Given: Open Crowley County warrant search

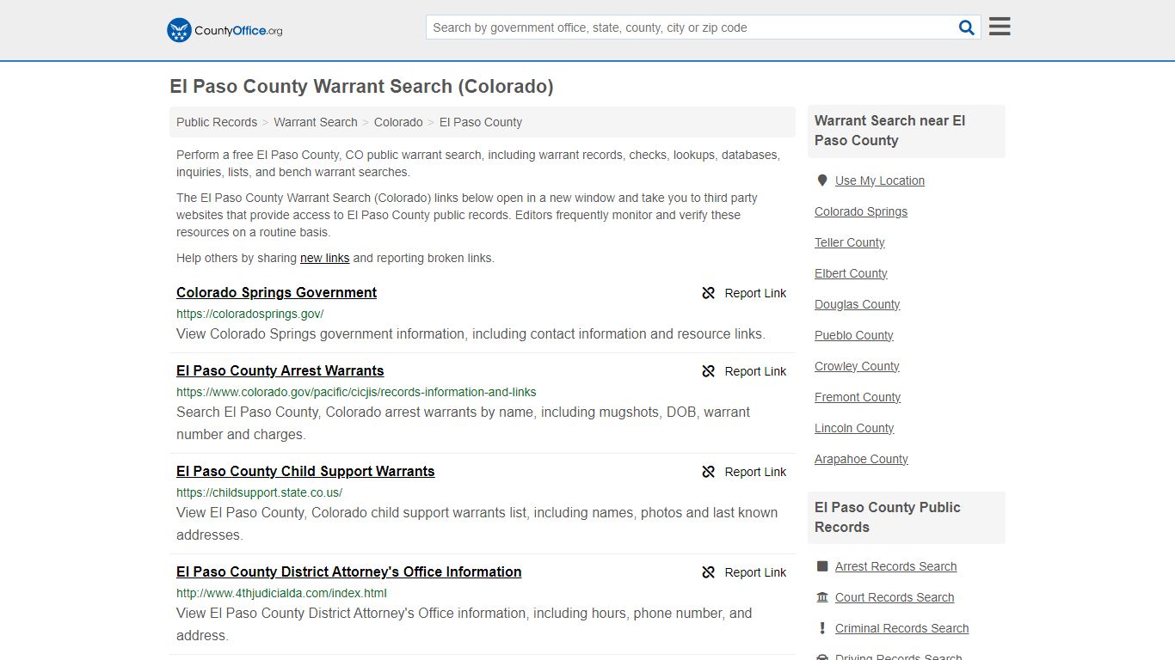Looking at the screenshot, I should [x=857, y=366].
